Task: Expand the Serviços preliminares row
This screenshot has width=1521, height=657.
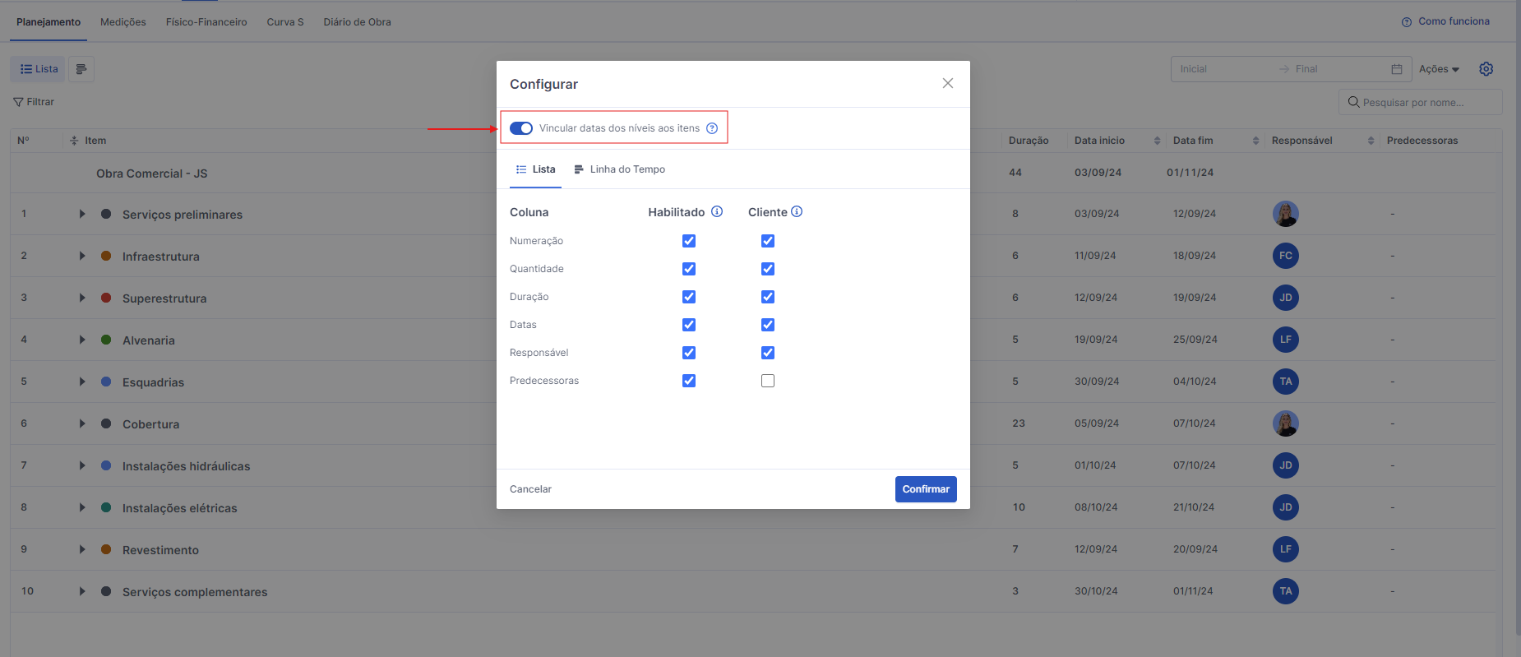Action: pos(82,214)
